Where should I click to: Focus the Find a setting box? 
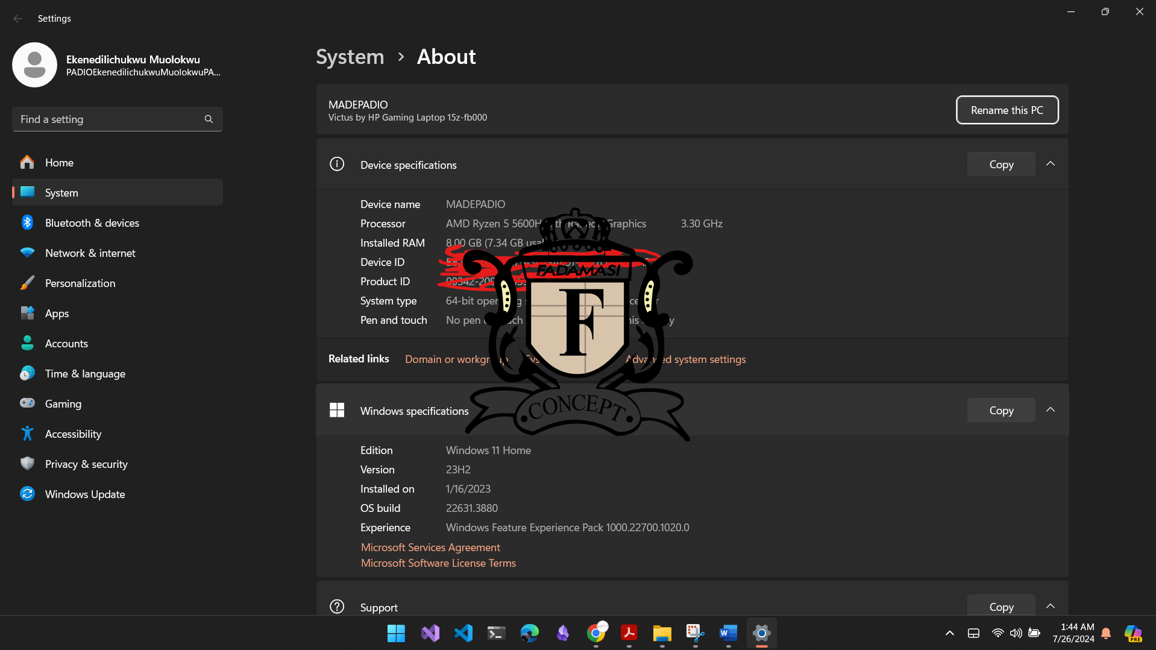click(x=118, y=119)
